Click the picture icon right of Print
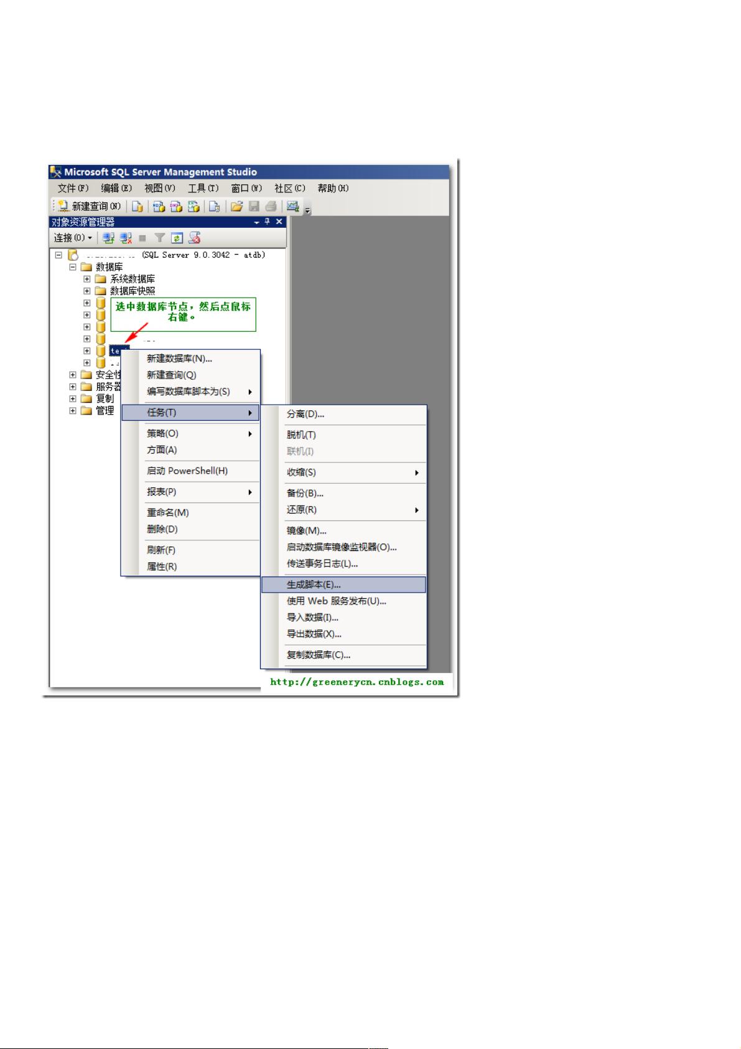 (x=292, y=207)
